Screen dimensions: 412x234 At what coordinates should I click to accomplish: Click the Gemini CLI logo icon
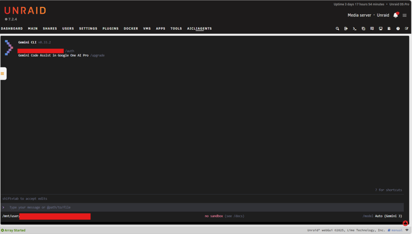[x=9, y=47]
